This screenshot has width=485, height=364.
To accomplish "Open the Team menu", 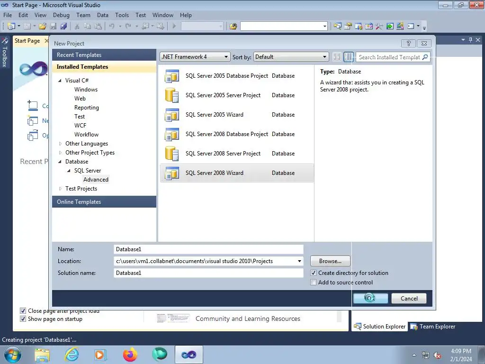I will (83, 15).
